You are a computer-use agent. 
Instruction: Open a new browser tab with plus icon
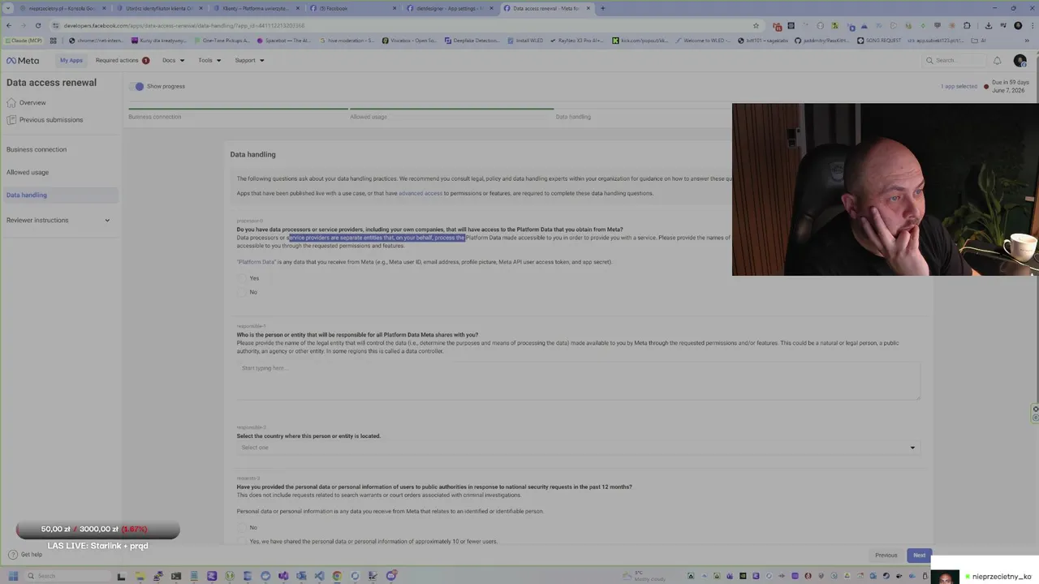pos(602,8)
